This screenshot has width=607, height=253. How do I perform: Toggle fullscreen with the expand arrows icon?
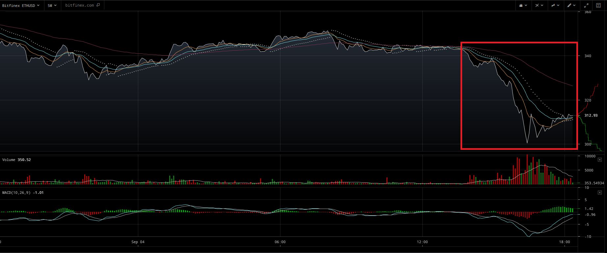(x=586, y=6)
